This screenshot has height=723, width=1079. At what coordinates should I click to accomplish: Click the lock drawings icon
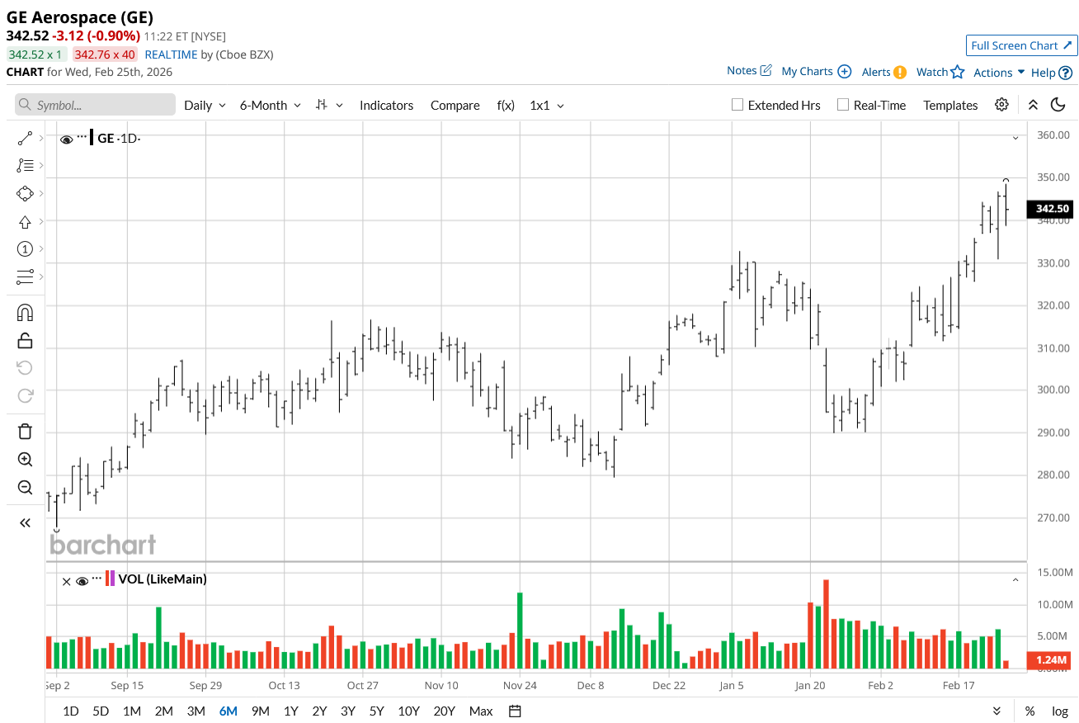click(x=25, y=340)
